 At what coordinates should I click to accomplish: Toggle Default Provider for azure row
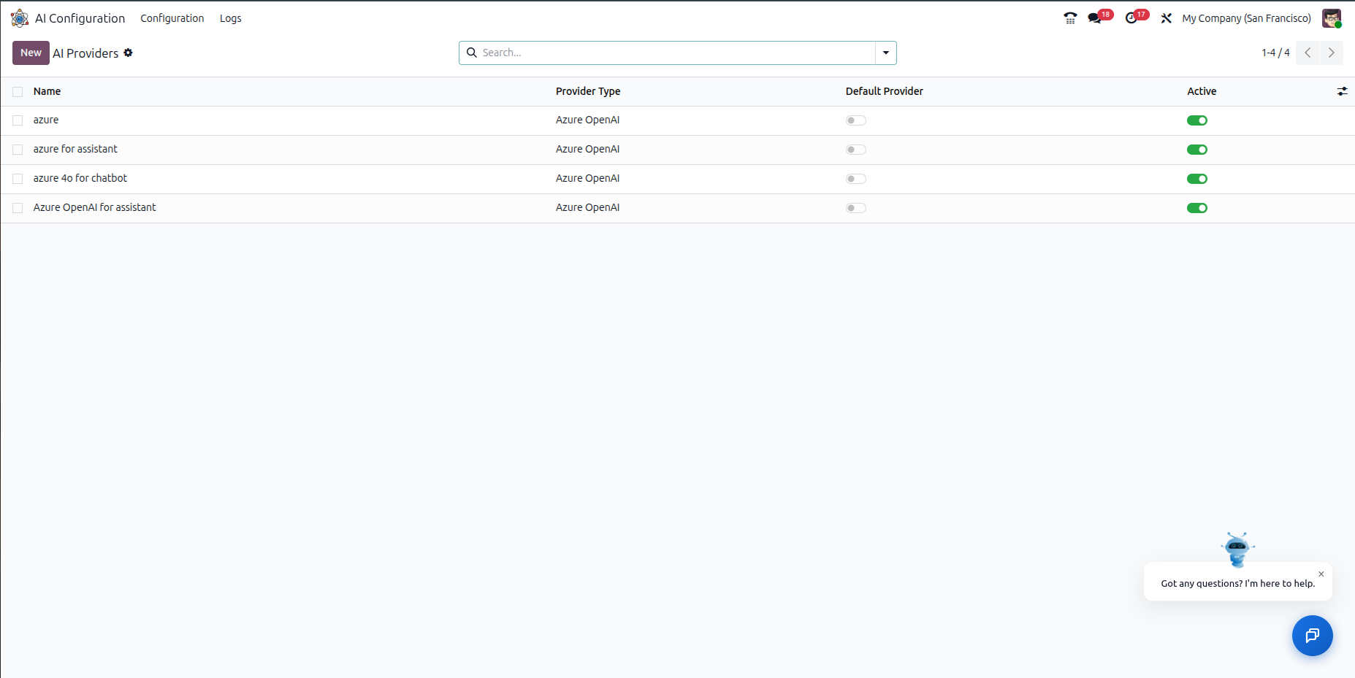856,120
